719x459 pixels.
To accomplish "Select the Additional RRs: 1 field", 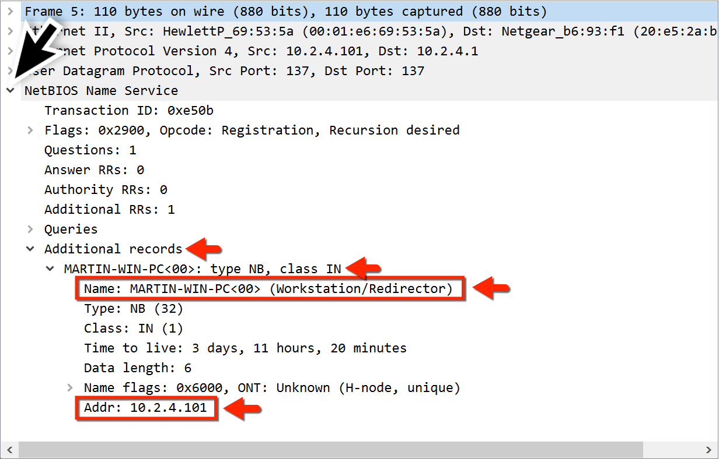I will pyautogui.click(x=110, y=210).
